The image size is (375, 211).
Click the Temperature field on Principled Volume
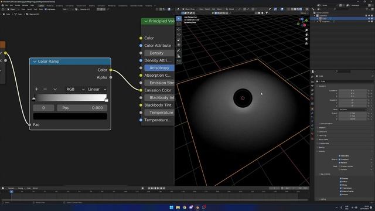click(159, 113)
